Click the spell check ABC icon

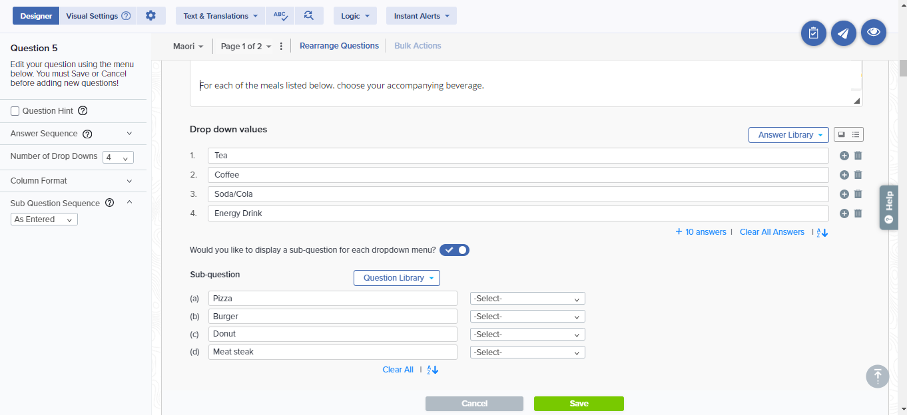point(280,16)
